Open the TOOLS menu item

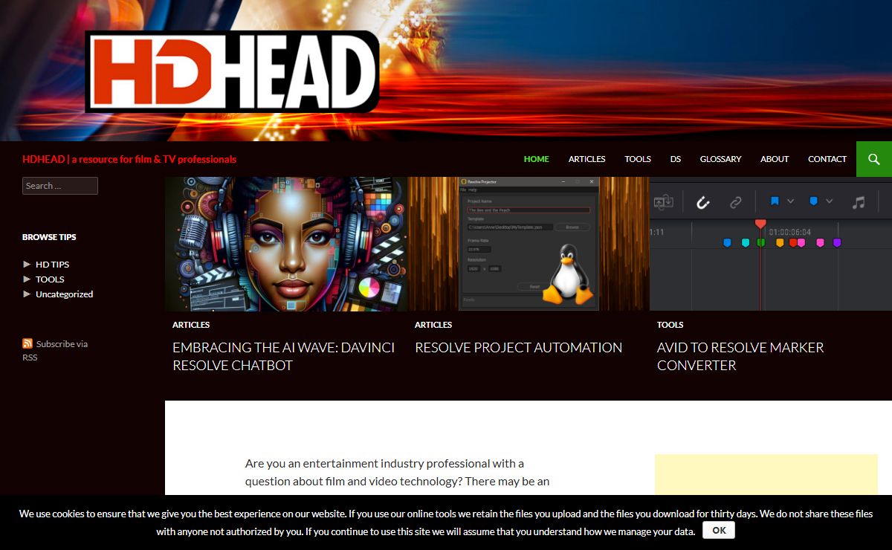pos(638,159)
